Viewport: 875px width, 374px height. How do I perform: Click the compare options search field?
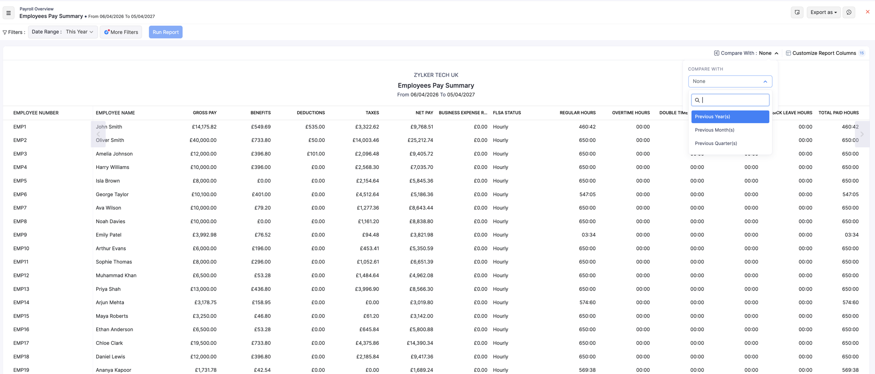(730, 100)
